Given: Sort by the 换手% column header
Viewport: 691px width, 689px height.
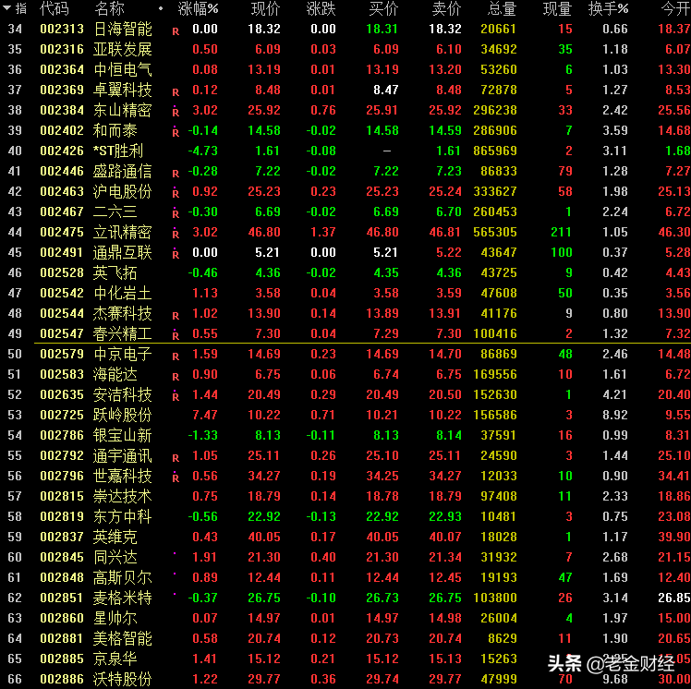Looking at the screenshot, I should pyautogui.click(x=609, y=9).
